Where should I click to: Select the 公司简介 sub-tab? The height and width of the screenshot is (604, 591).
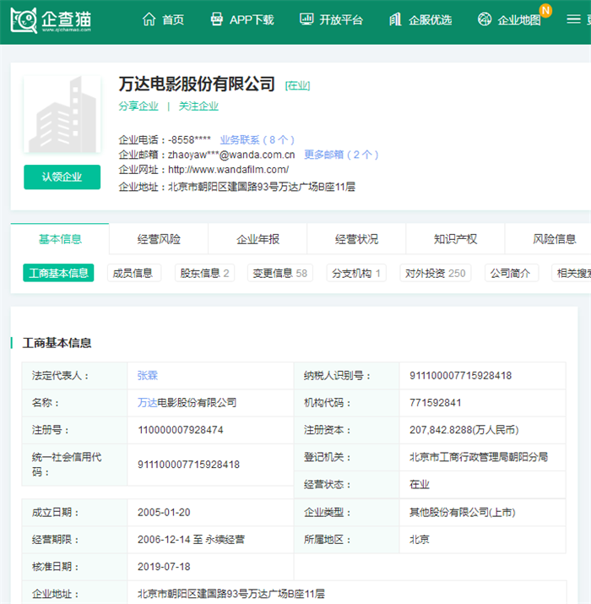(x=512, y=273)
